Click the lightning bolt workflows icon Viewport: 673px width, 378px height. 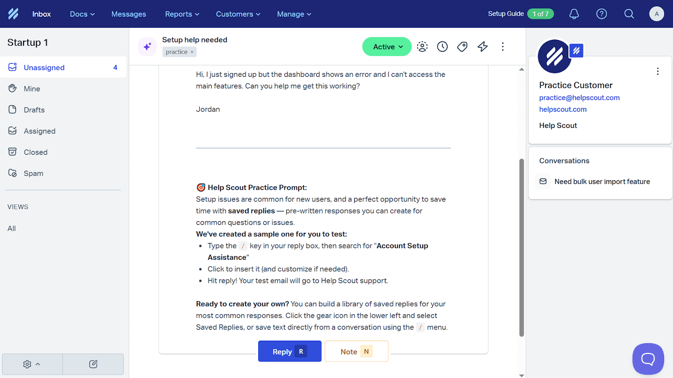click(x=482, y=47)
